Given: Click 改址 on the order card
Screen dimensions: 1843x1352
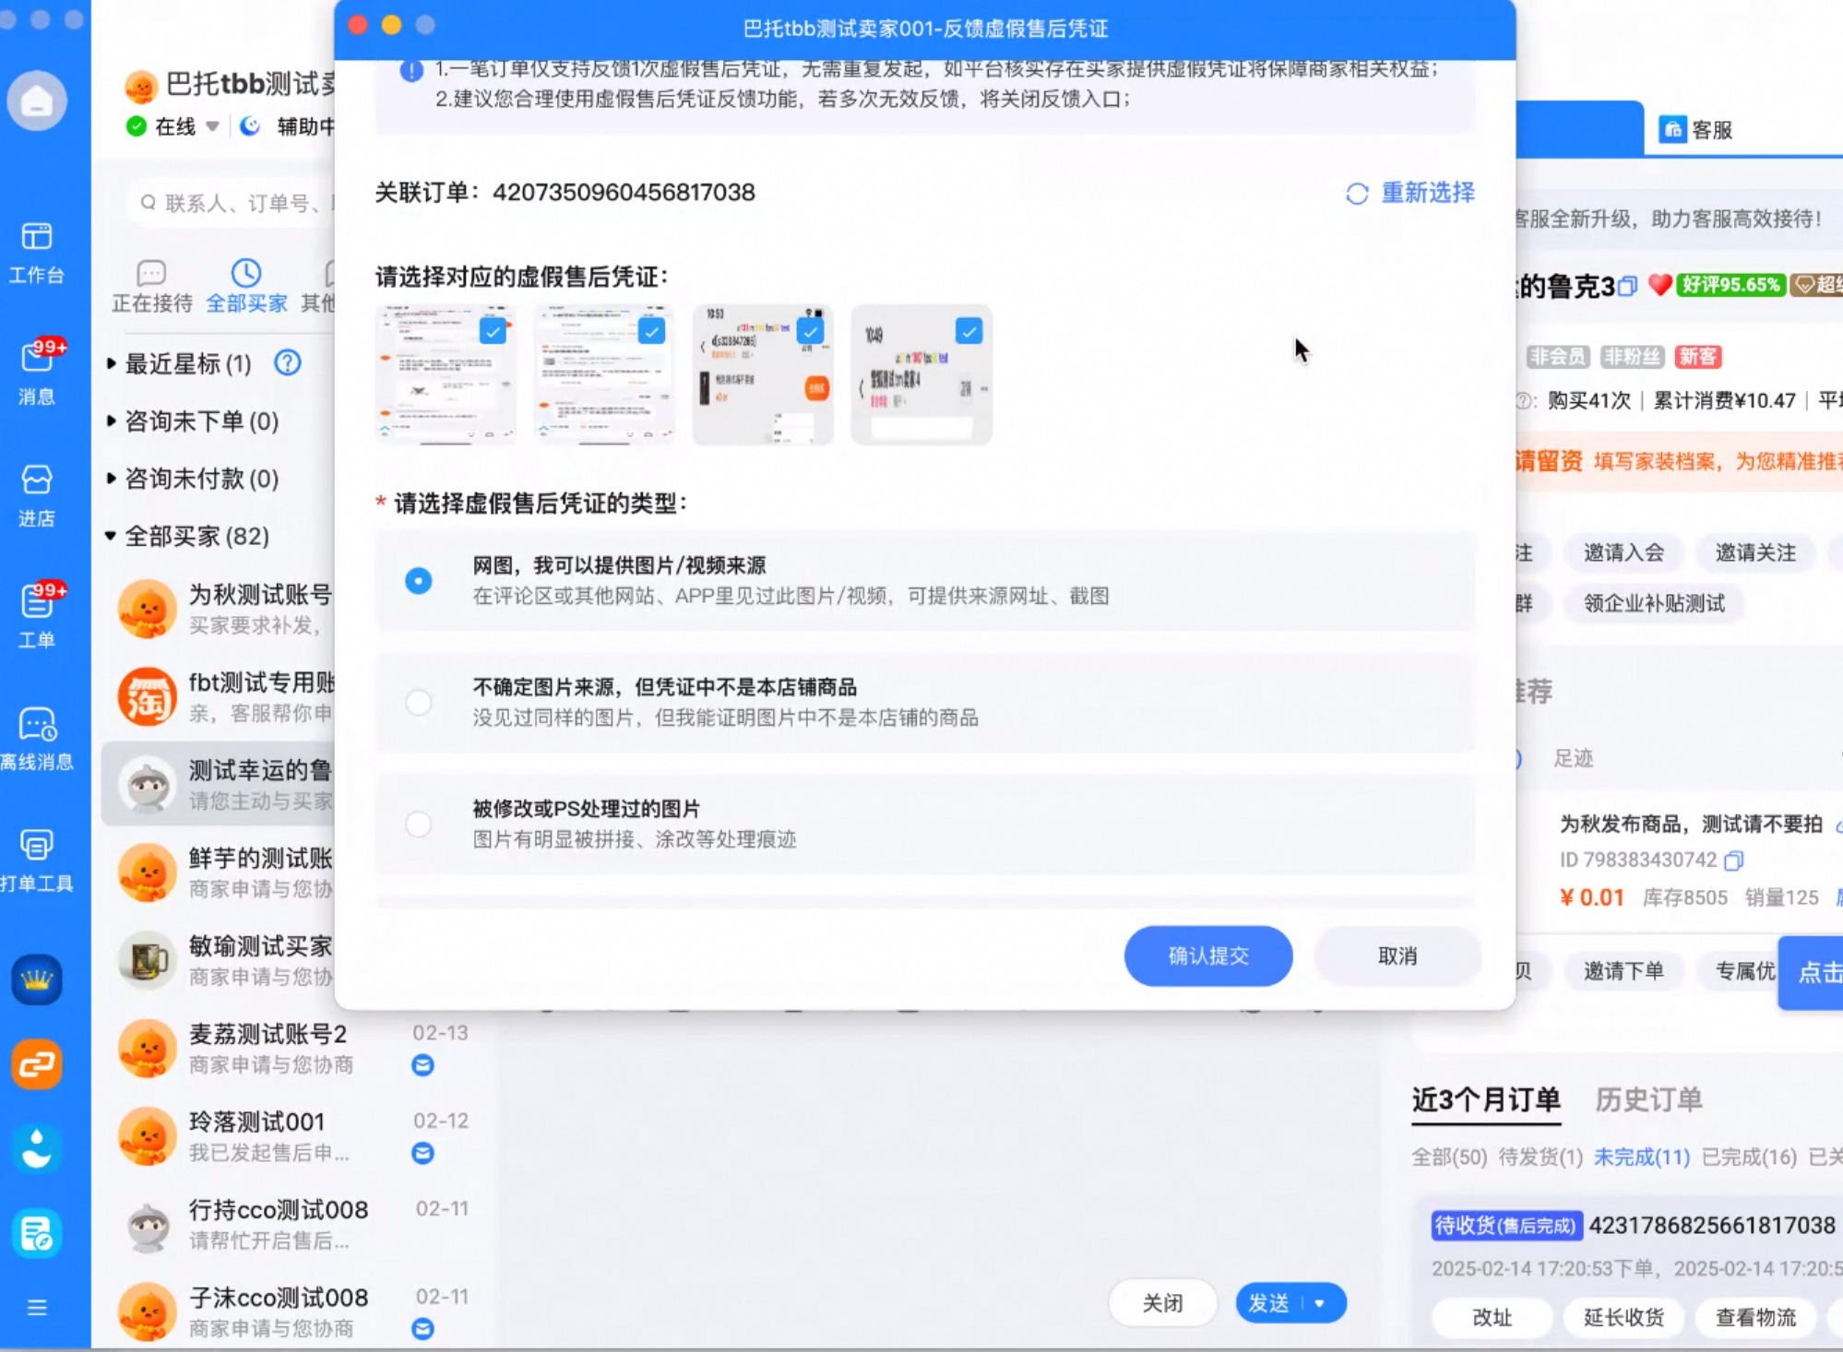Looking at the screenshot, I should (1492, 1317).
